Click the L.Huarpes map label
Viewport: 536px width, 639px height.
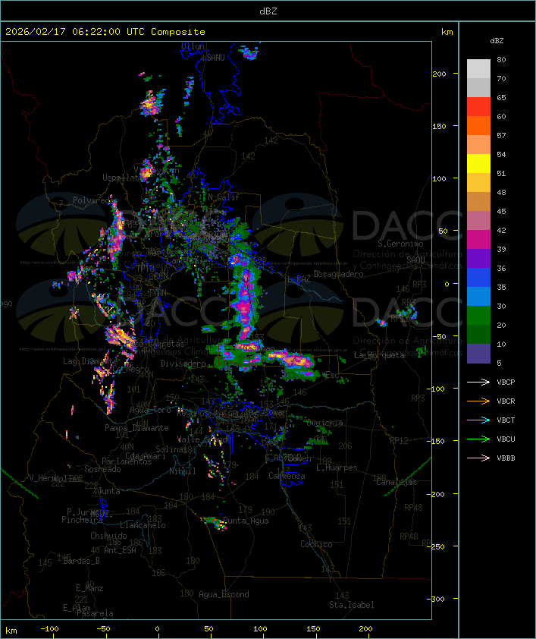[337, 467]
